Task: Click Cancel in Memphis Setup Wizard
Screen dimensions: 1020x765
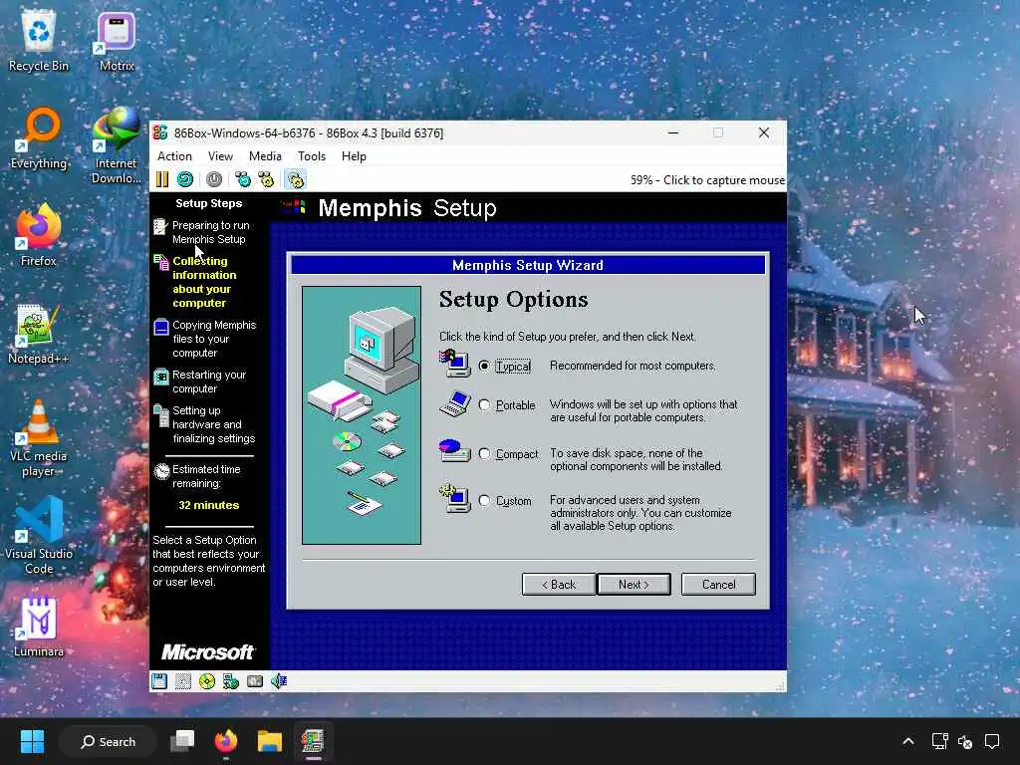Action: tap(718, 584)
